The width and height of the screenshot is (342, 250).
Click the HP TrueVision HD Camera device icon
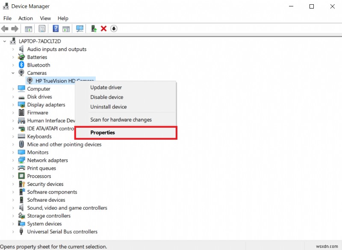[x=29, y=81]
